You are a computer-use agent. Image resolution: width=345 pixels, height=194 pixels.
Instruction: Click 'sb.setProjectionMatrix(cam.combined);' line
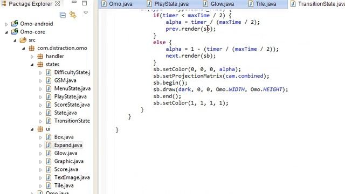pos(211,76)
